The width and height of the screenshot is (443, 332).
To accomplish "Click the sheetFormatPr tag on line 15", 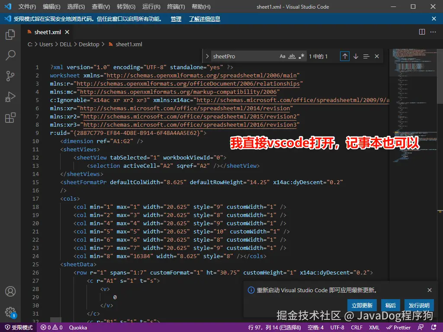I will [x=85, y=182].
